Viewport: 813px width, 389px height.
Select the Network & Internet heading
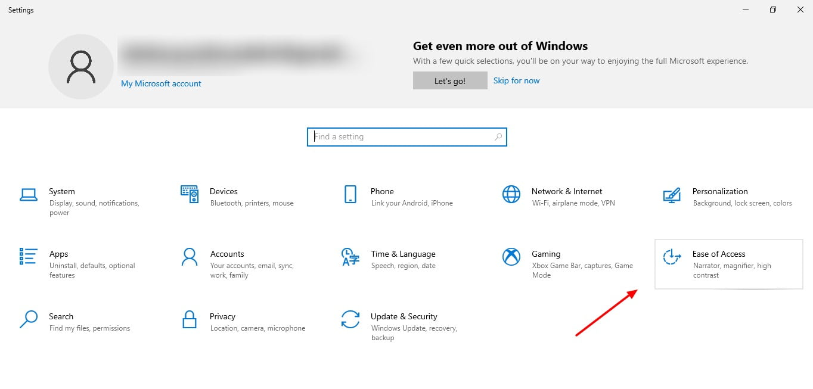567,191
